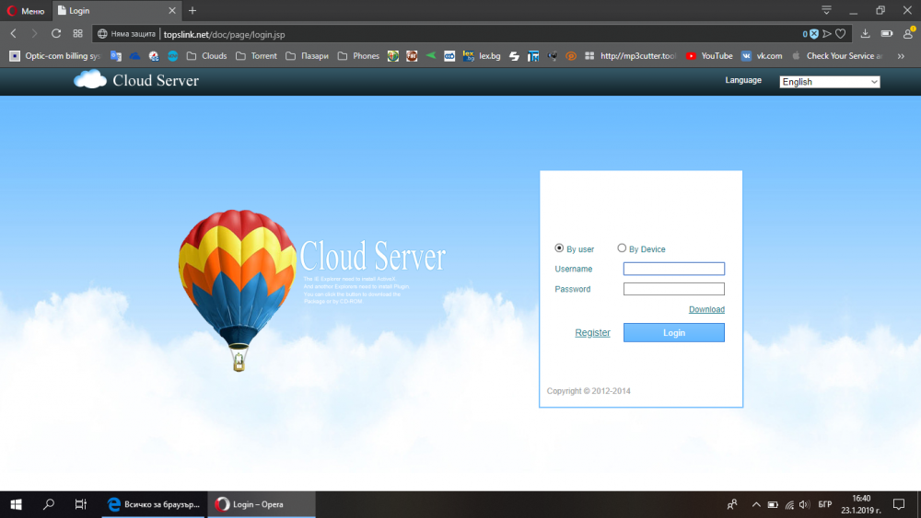The width and height of the screenshot is (921, 518).
Task: Open Check Your Service bookmark
Action: coord(837,56)
